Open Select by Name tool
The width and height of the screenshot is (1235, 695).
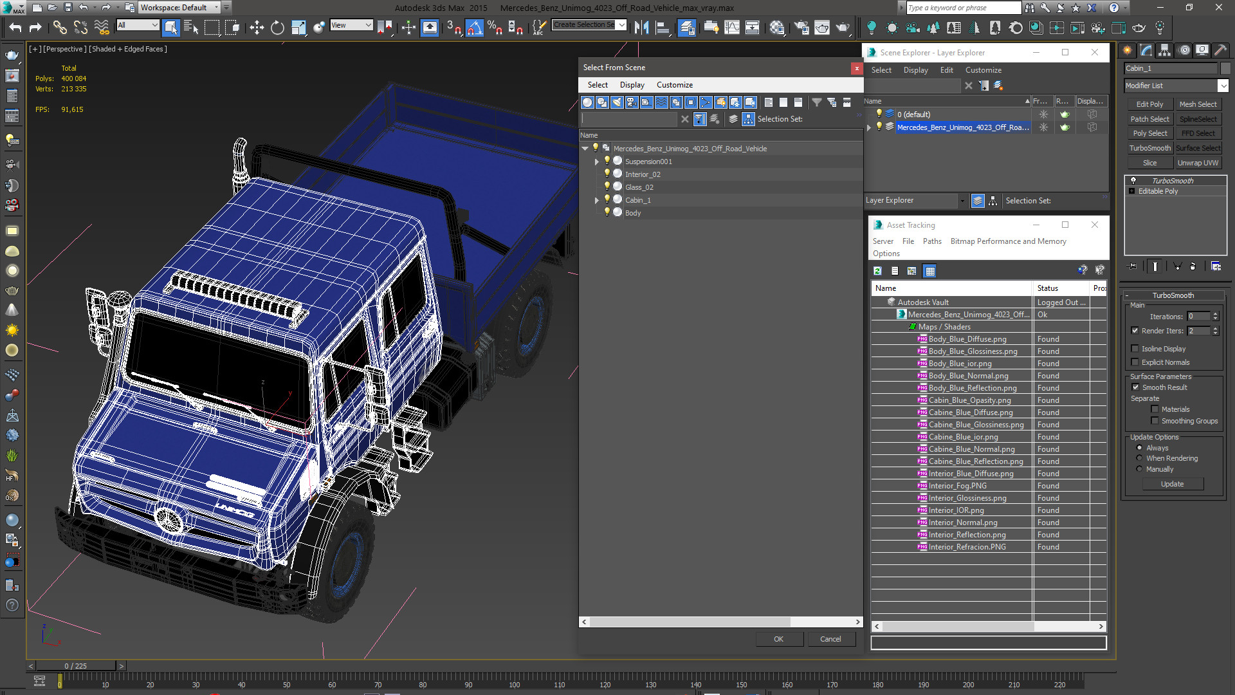[x=191, y=27]
